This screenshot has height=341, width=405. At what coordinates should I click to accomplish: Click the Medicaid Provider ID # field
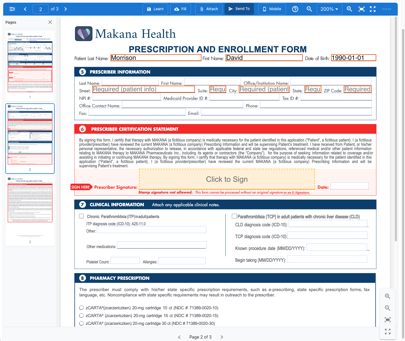[245, 97]
